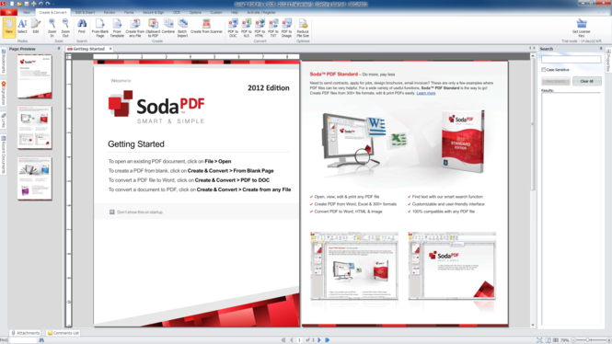The height and width of the screenshot is (344, 612).
Task: Open the File menu tab
Action: pyautogui.click(x=8, y=13)
